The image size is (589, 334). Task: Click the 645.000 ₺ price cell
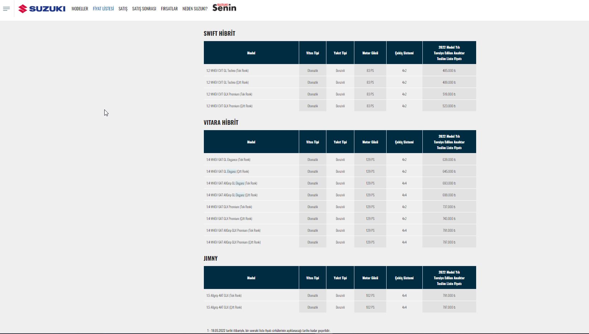point(449,171)
